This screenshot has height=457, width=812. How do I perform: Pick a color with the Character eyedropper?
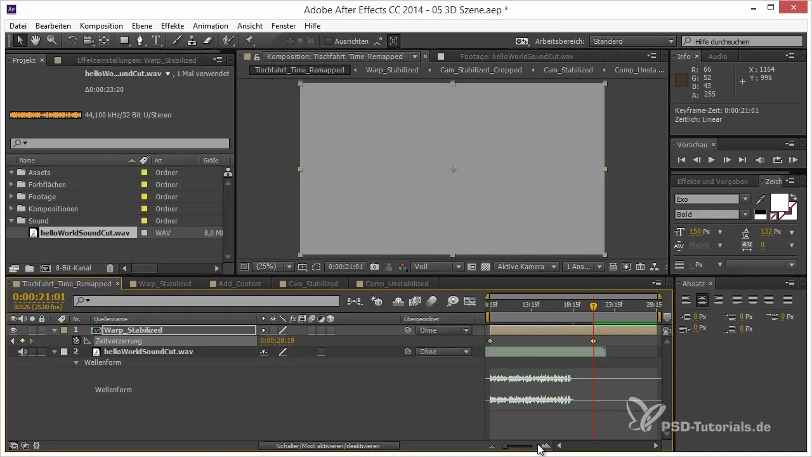[x=761, y=199]
